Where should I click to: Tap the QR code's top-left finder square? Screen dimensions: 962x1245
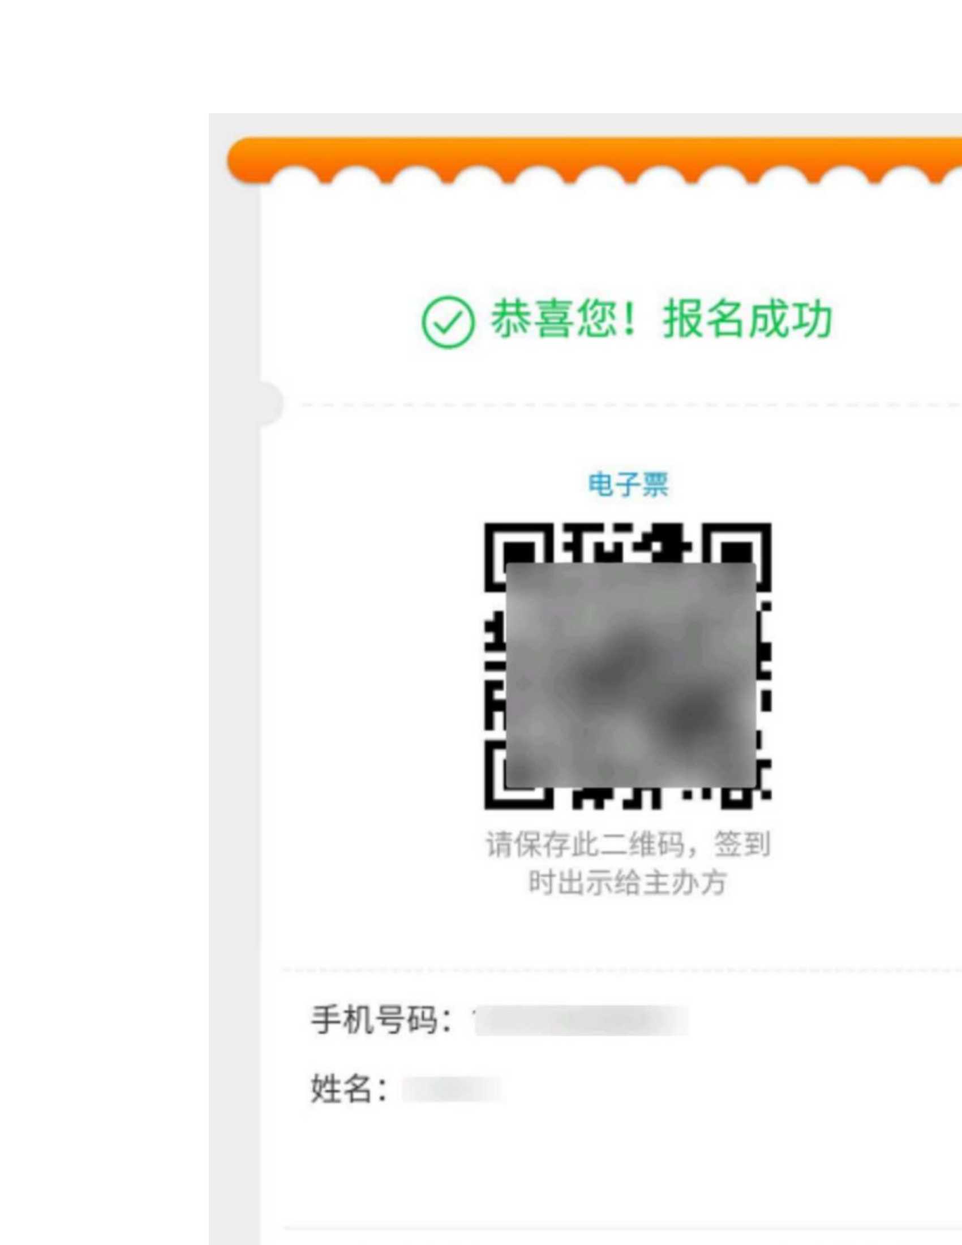click(518, 556)
